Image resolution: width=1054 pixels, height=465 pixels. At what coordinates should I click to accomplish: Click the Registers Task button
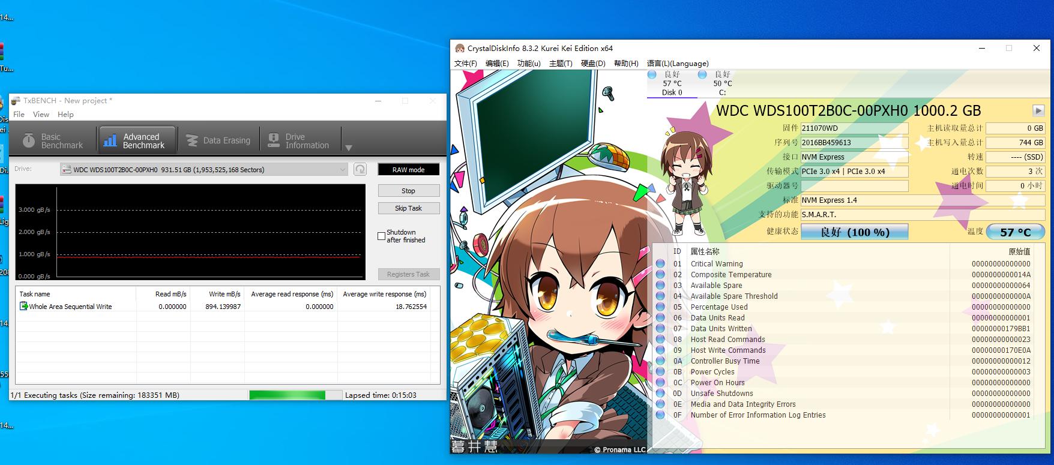408,274
